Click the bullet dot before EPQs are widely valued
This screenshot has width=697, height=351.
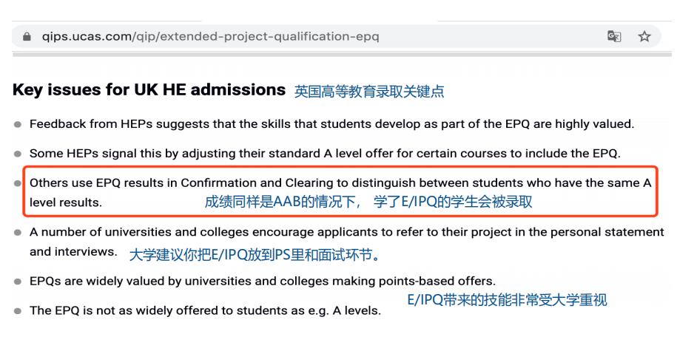coord(18,282)
